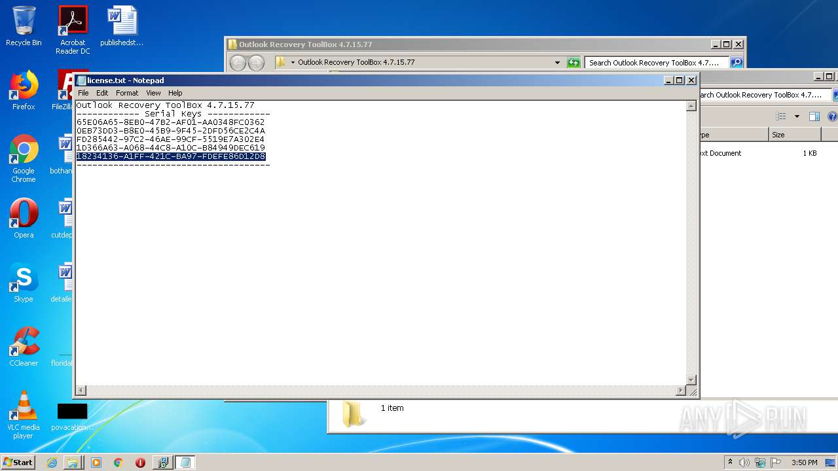Click the folder icon in Explorer details pane
Image resolution: width=838 pixels, height=471 pixels.
click(x=353, y=414)
